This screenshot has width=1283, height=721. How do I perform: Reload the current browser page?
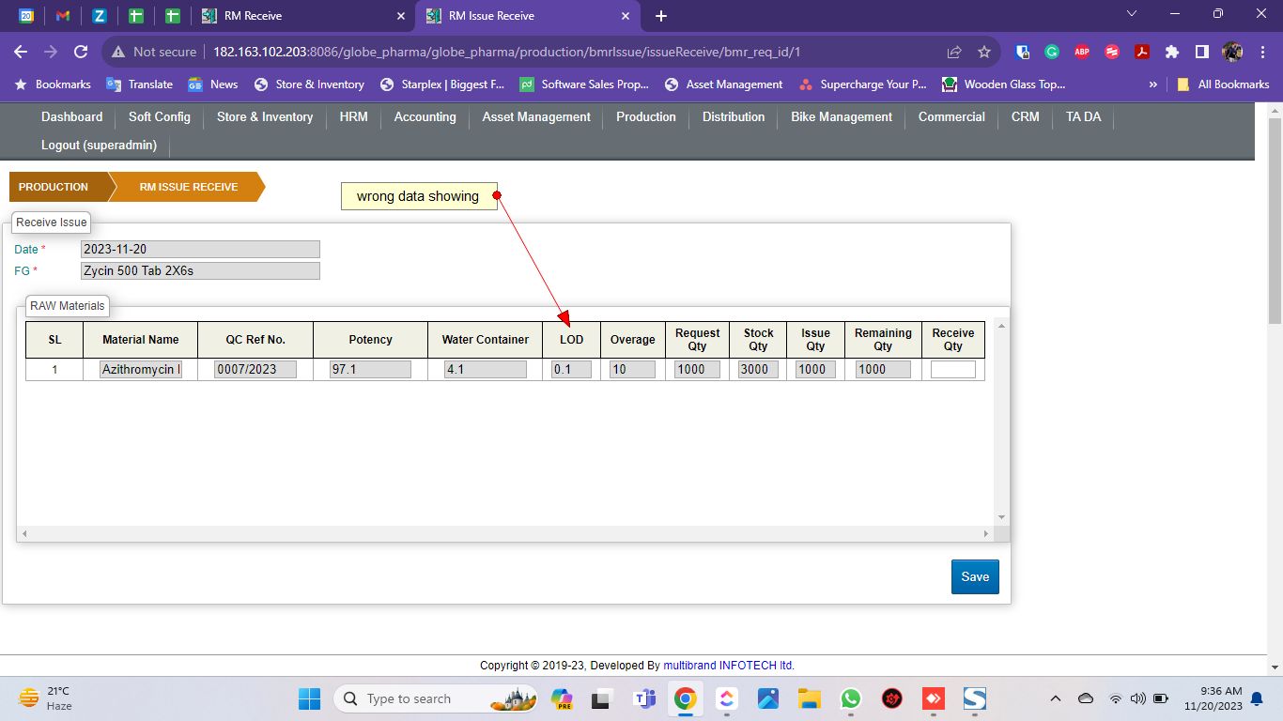click(x=81, y=53)
